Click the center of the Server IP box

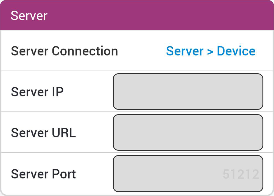pos(188,91)
